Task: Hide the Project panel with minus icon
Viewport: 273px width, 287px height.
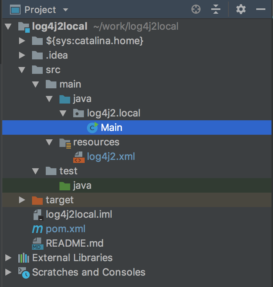Action: pos(261,9)
